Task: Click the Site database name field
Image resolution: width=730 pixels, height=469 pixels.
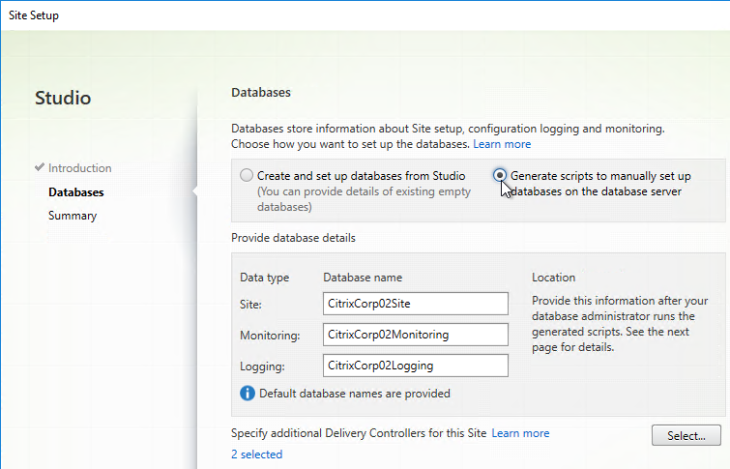Action: [416, 304]
